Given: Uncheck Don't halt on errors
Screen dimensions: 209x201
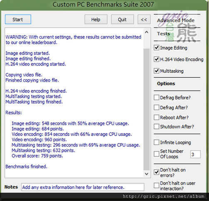Looking at the screenshot, I should click(x=156, y=172).
